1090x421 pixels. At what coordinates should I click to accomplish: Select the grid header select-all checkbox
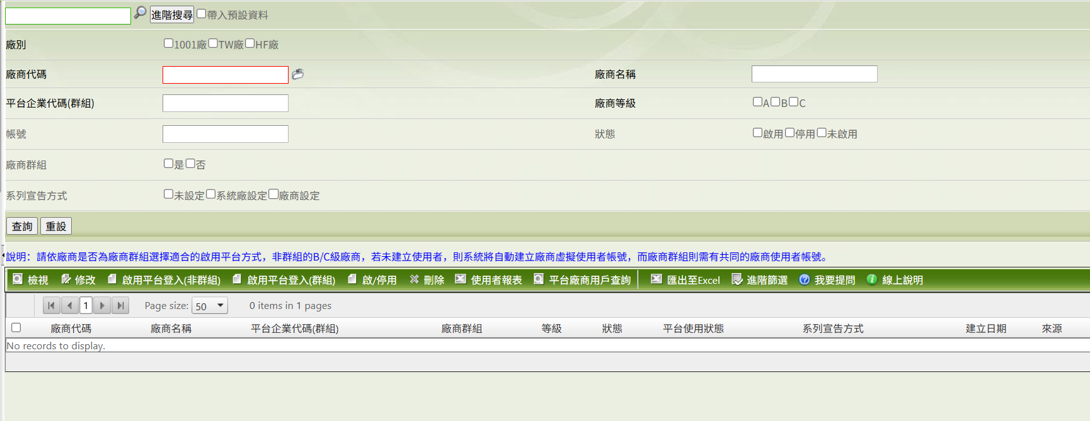click(x=16, y=327)
